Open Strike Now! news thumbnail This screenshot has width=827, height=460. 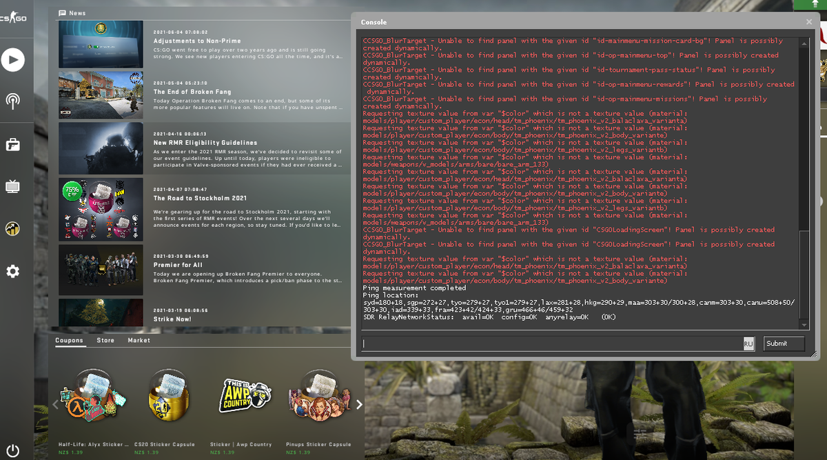101,312
